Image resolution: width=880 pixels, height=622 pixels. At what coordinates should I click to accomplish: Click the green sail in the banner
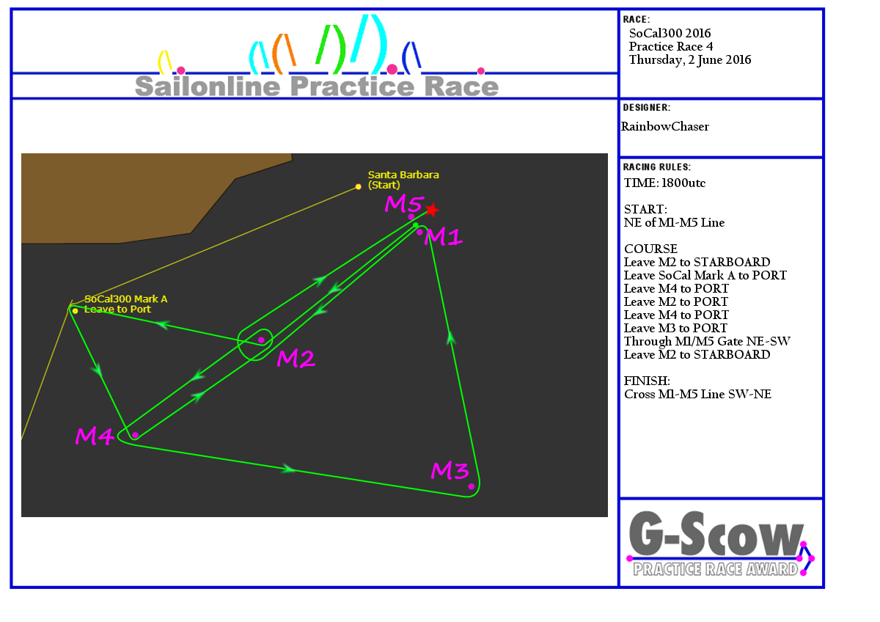coord(331,49)
